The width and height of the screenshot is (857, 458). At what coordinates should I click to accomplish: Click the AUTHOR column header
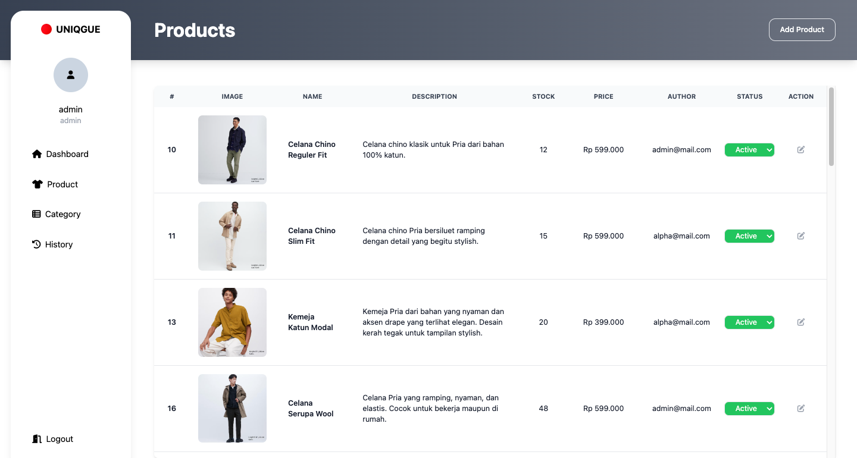[x=681, y=96]
